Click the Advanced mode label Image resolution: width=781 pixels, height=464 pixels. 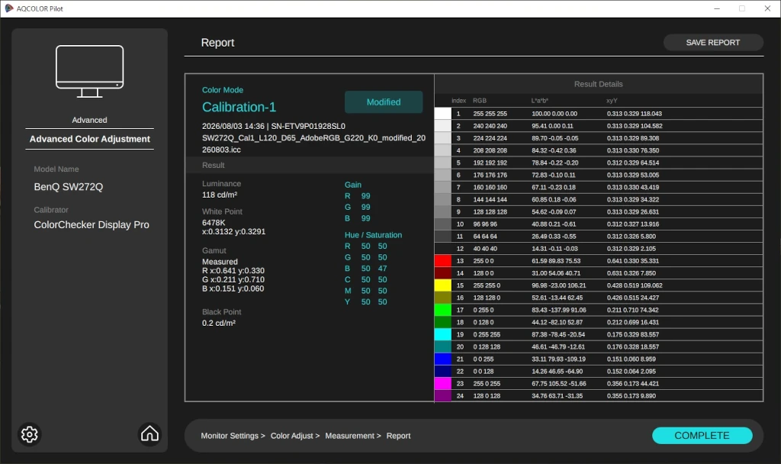pyautogui.click(x=90, y=120)
